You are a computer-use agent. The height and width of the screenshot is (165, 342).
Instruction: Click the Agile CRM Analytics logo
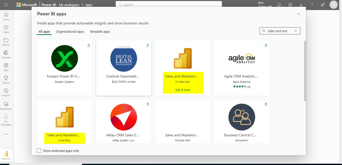(242, 58)
